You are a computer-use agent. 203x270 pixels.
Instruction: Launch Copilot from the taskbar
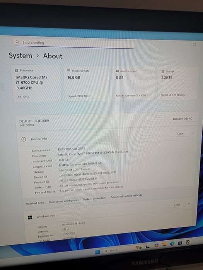[x=156, y=245]
